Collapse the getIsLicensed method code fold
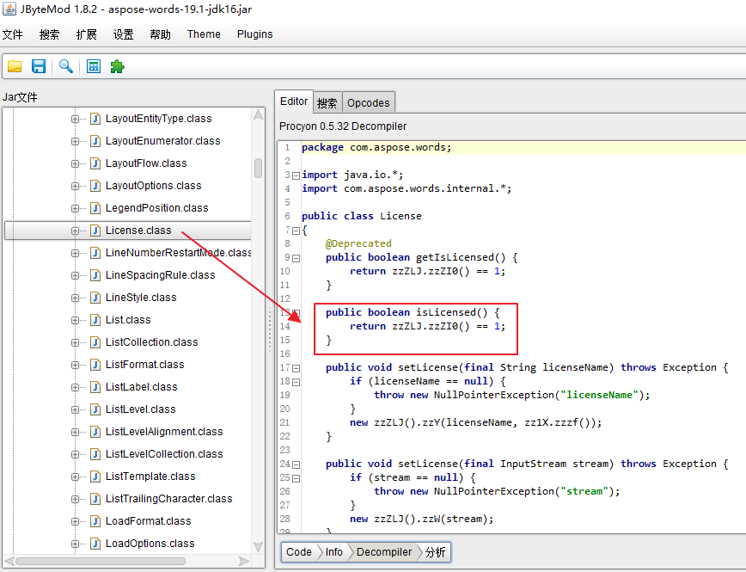Viewport: 746px width, 572px height. [296, 257]
